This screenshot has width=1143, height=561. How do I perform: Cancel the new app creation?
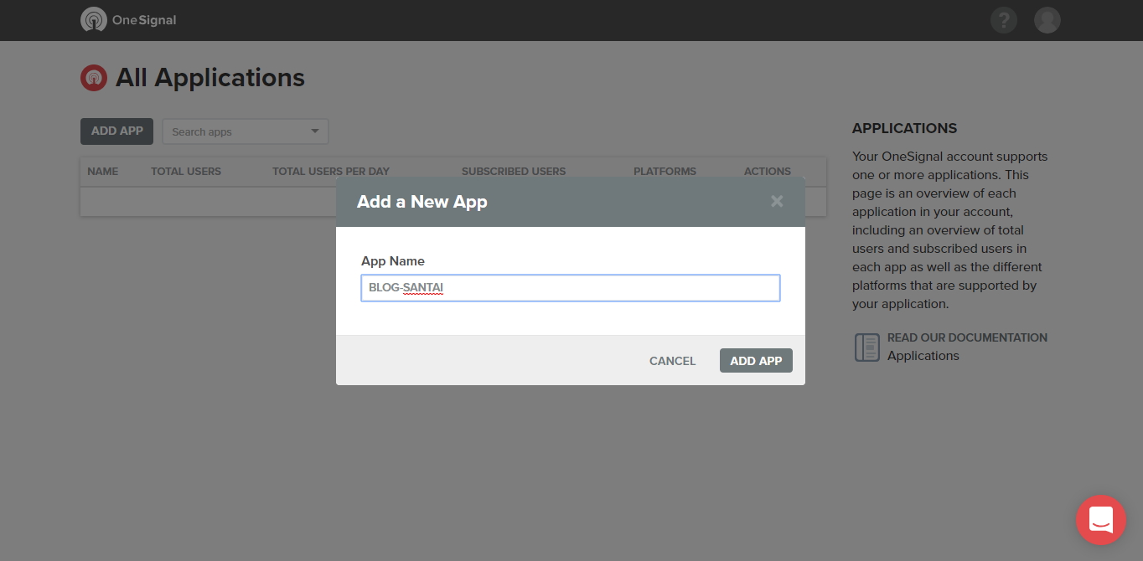pyautogui.click(x=672, y=361)
